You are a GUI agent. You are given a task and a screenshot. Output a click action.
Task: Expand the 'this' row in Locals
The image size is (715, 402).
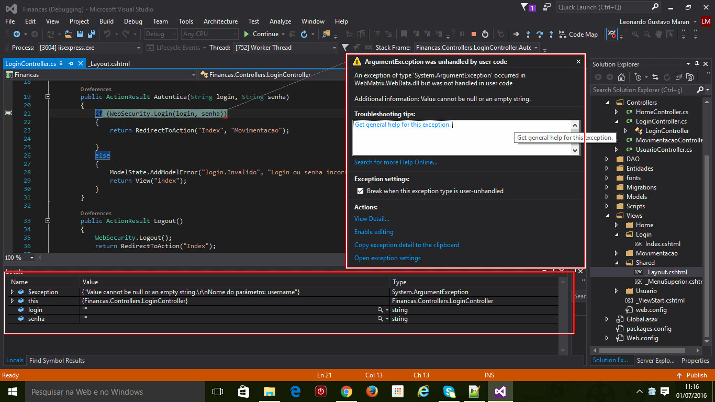tap(12, 301)
